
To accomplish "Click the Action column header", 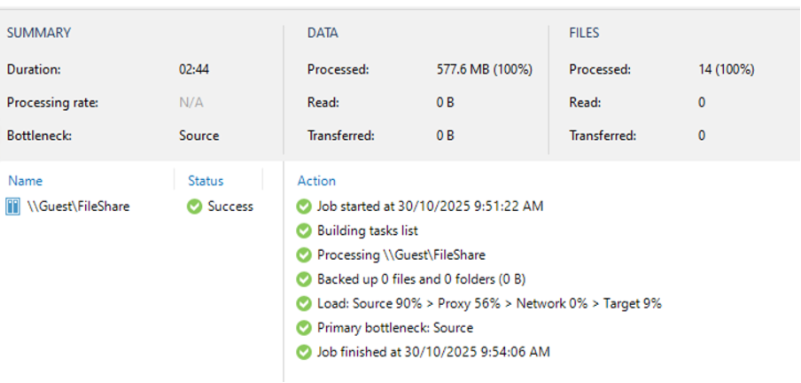I will pos(316,181).
